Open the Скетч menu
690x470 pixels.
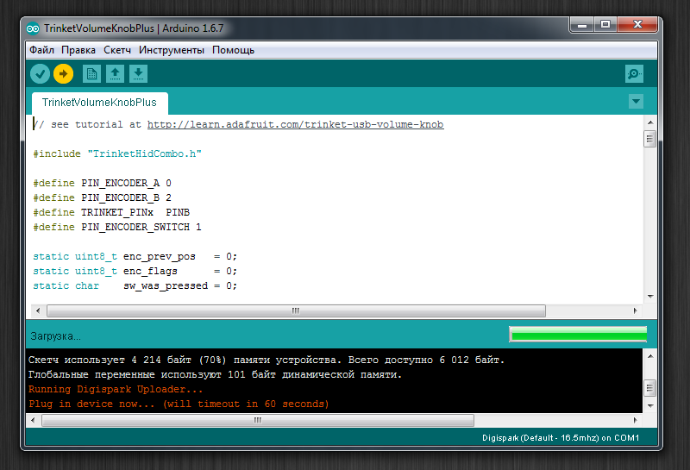(117, 50)
